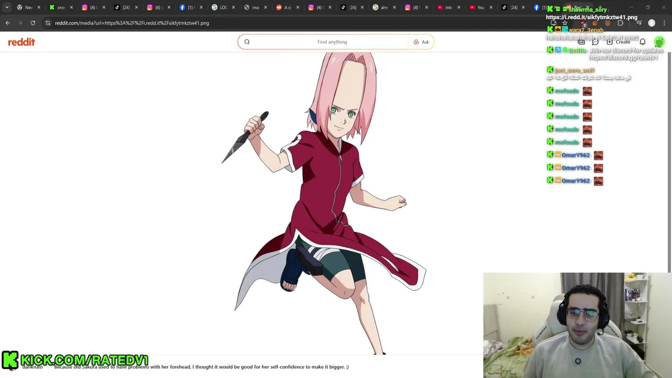Close the 'New' tab
The image size is (672, 378).
[39, 7]
